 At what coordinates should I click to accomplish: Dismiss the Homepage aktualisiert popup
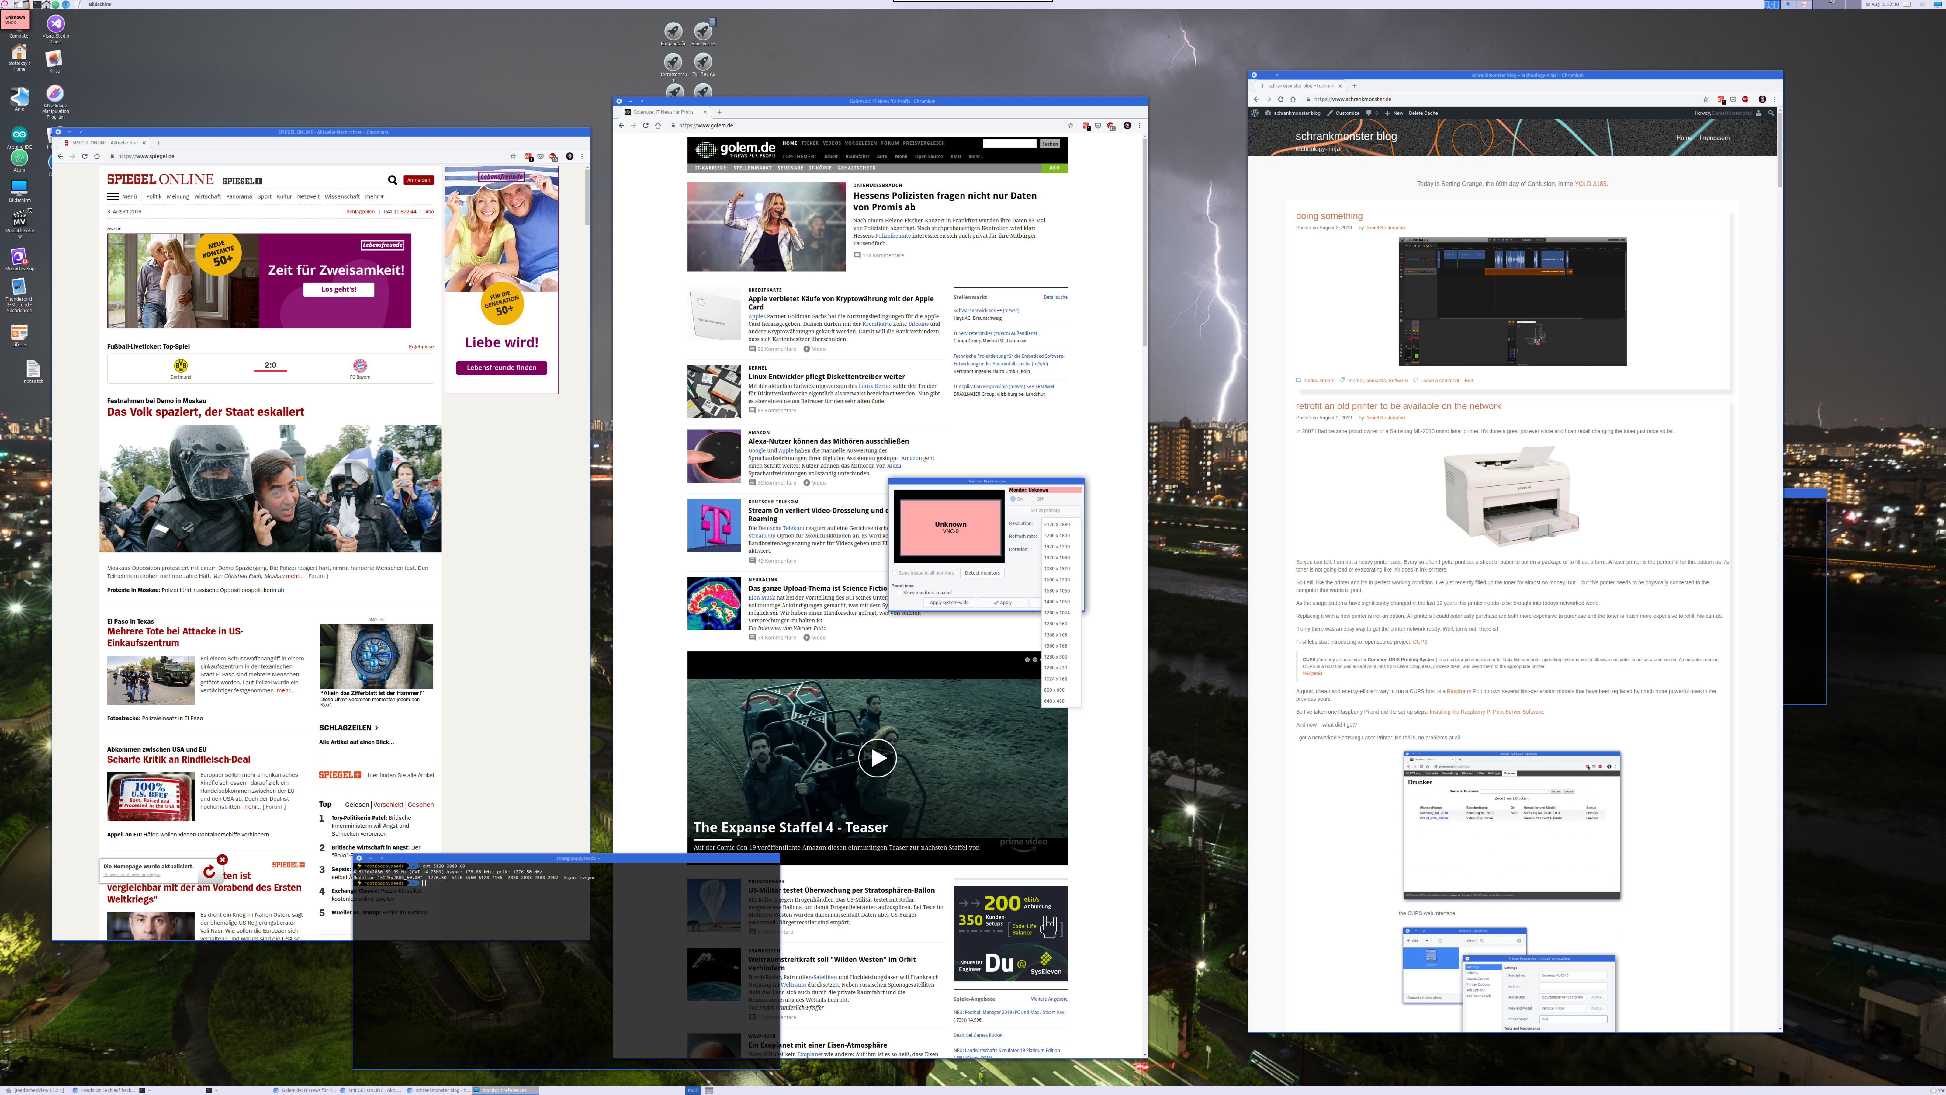click(x=222, y=860)
